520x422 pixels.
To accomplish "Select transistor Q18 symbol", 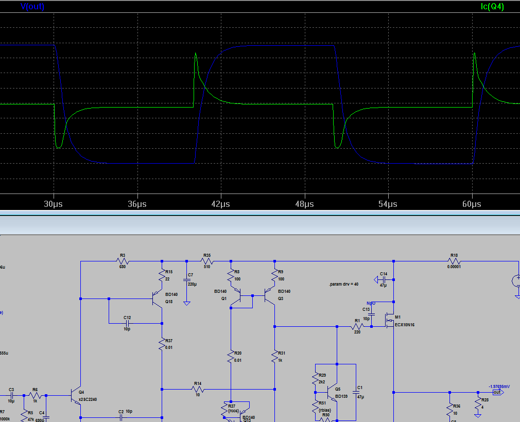I will click(x=157, y=298).
